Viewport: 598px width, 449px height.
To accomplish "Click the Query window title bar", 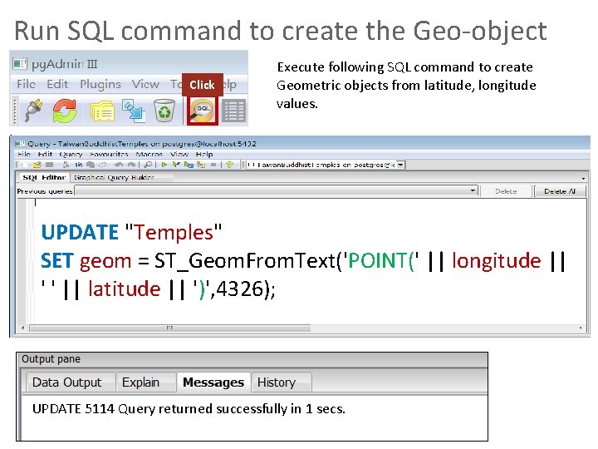I will coord(301,144).
